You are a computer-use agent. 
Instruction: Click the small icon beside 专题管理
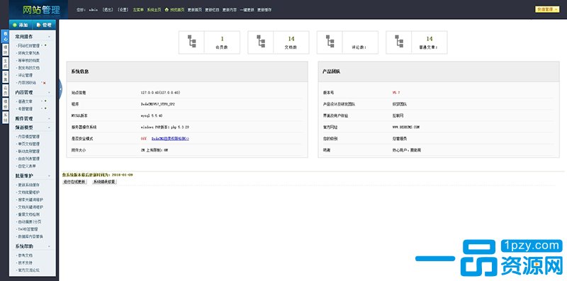(45, 108)
